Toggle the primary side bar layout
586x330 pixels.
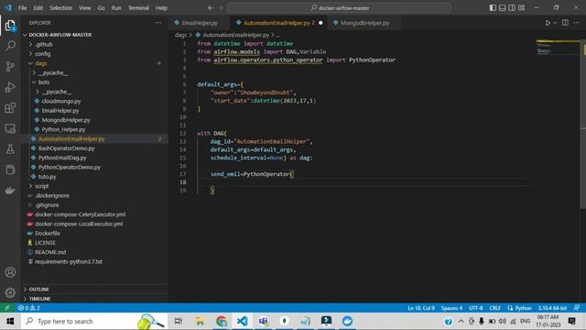pyautogui.click(x=493, y=8)
